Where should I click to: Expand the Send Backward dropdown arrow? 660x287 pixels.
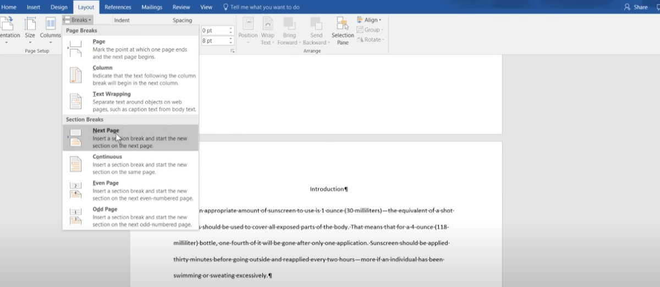click(x=328, y=43)
